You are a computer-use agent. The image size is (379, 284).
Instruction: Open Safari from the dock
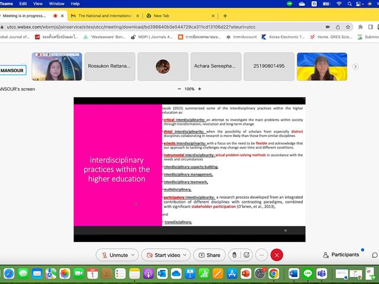[x=9, y=273]
